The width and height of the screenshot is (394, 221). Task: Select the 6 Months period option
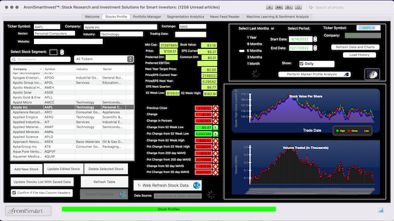[254, 50]
